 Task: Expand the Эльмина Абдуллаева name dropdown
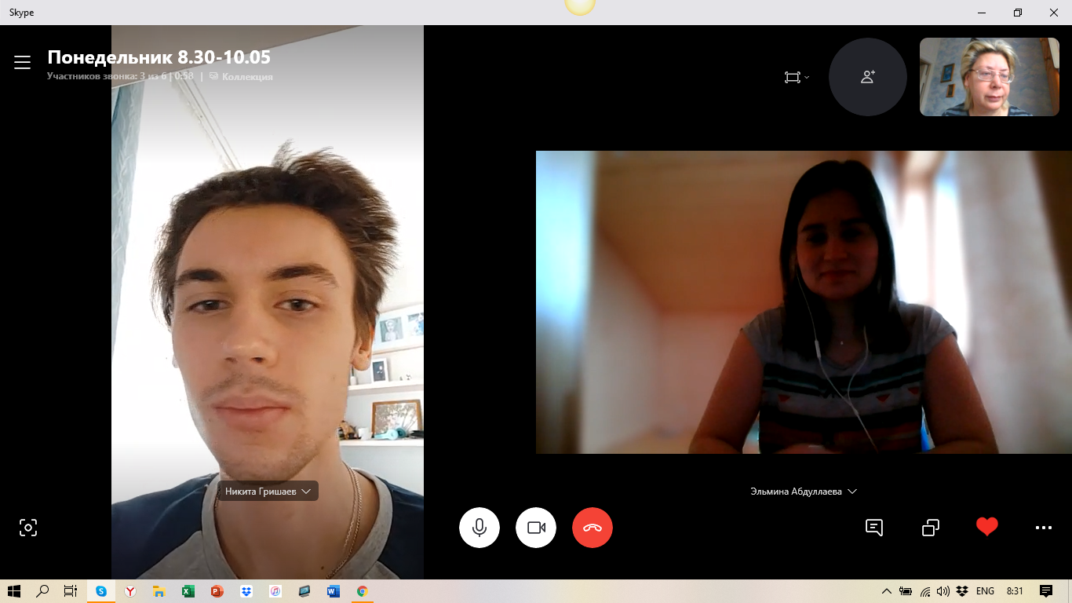[x=803, y=492]
